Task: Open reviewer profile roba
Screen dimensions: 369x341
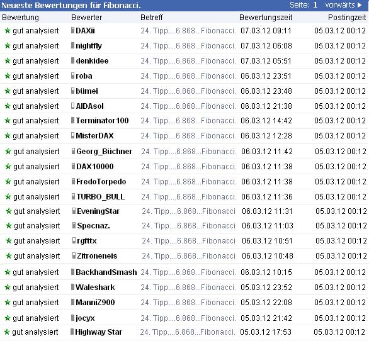Action: (x=84, y=75)
